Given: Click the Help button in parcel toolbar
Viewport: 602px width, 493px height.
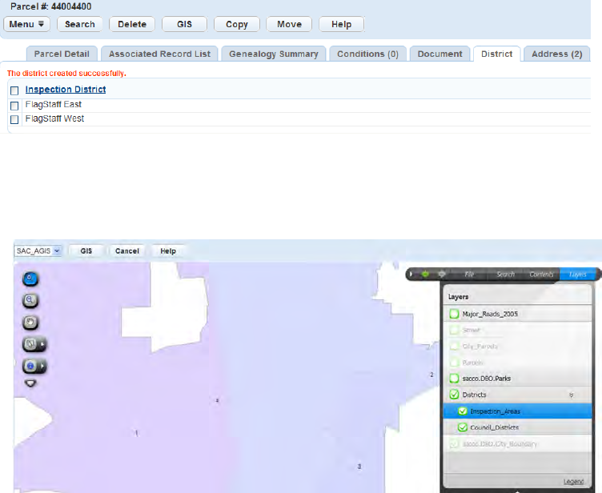Looking at the screenshot, I should [341, 24].
